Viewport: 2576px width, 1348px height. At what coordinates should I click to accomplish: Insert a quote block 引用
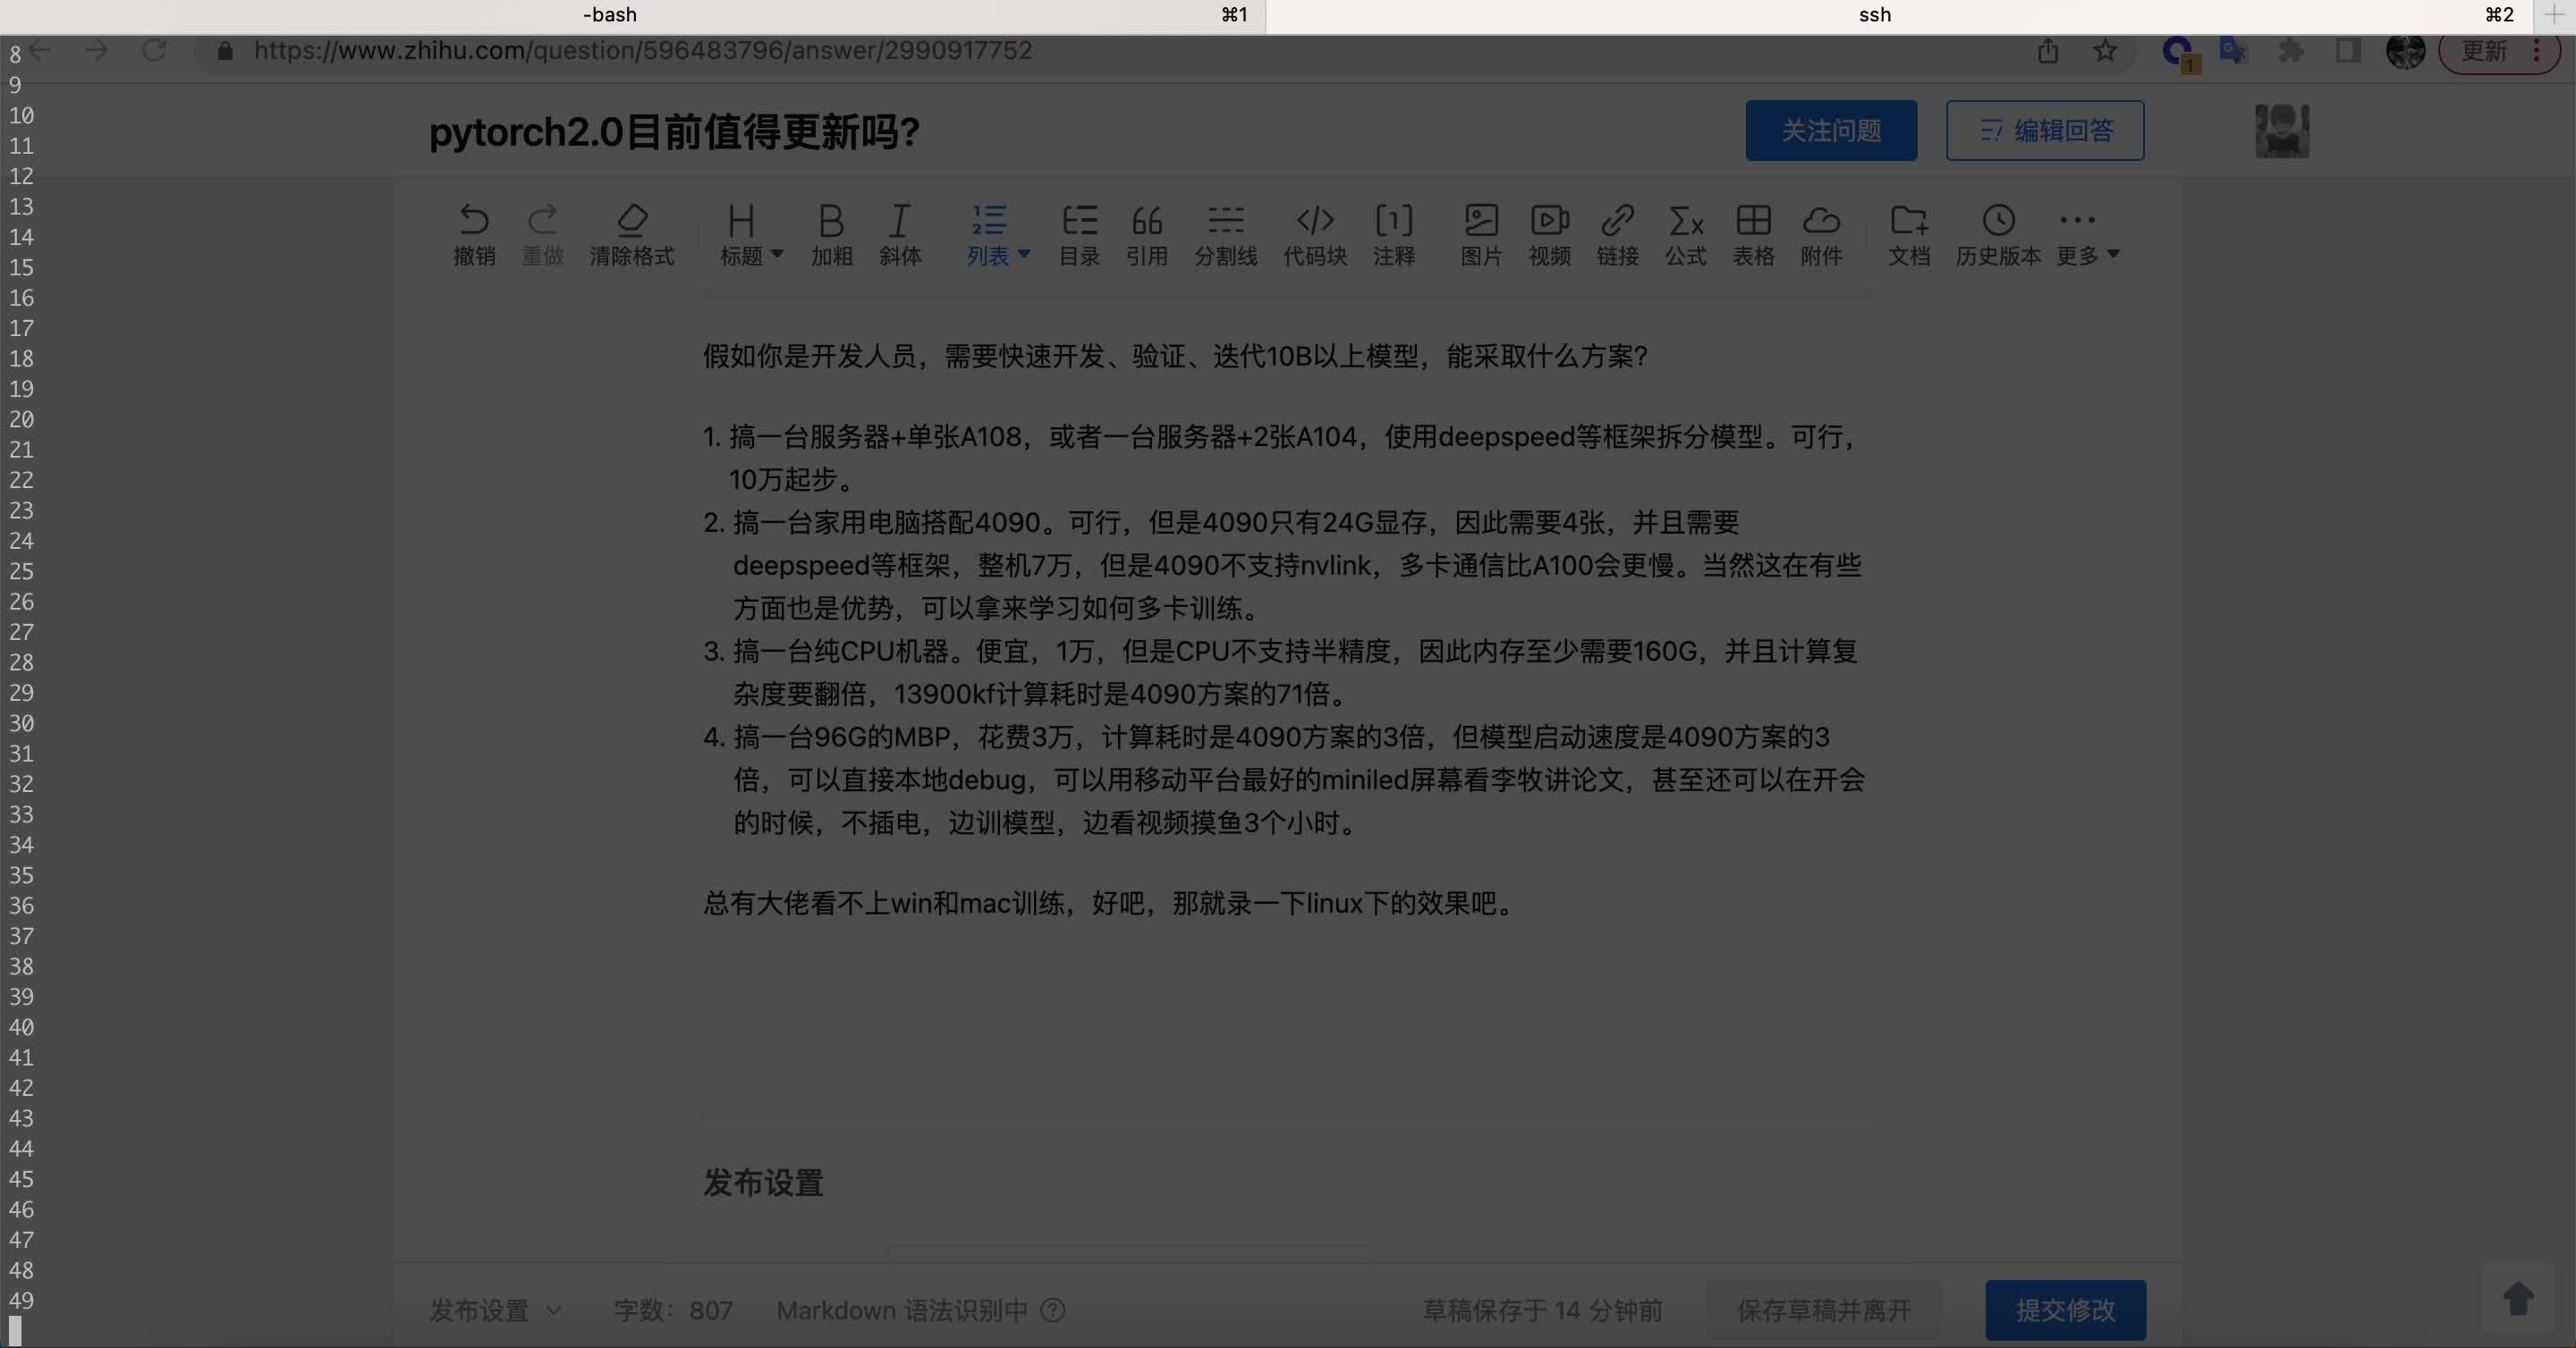coord(1147,235)
